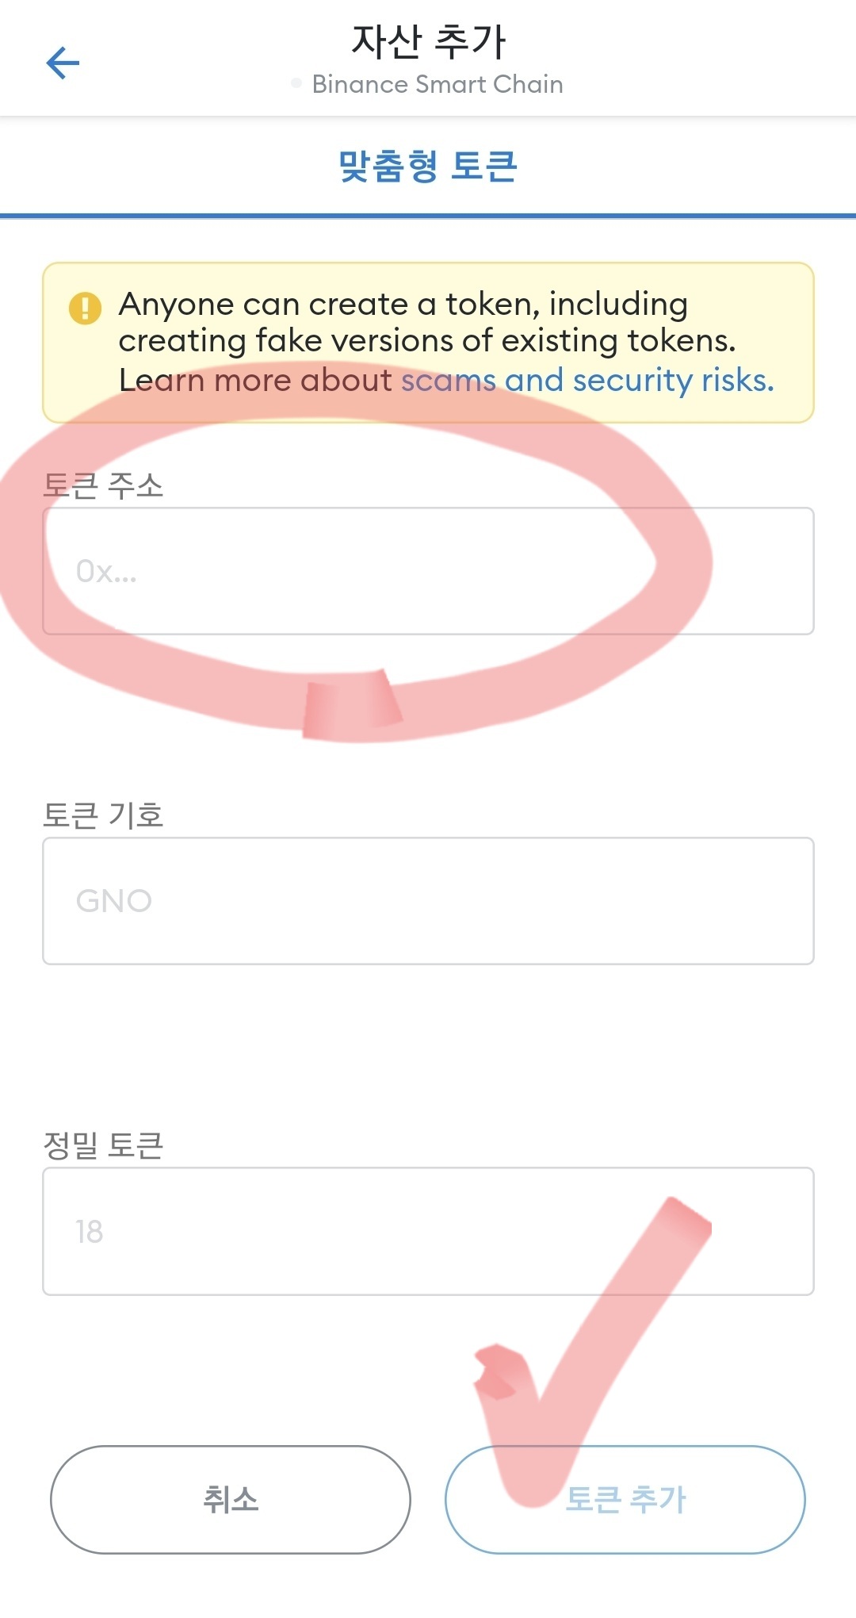Select the network indicator dot beside Binance Smart Chain
The image size is (856, 1618).
(x=296, y=83)
